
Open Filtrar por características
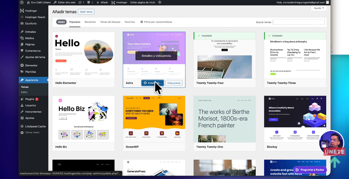tap(156, 22)
